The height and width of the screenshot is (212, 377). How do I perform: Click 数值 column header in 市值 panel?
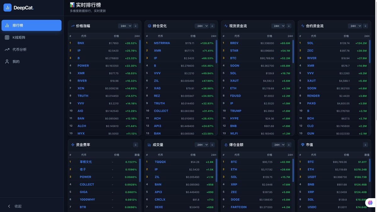click(x=367, y=155)
